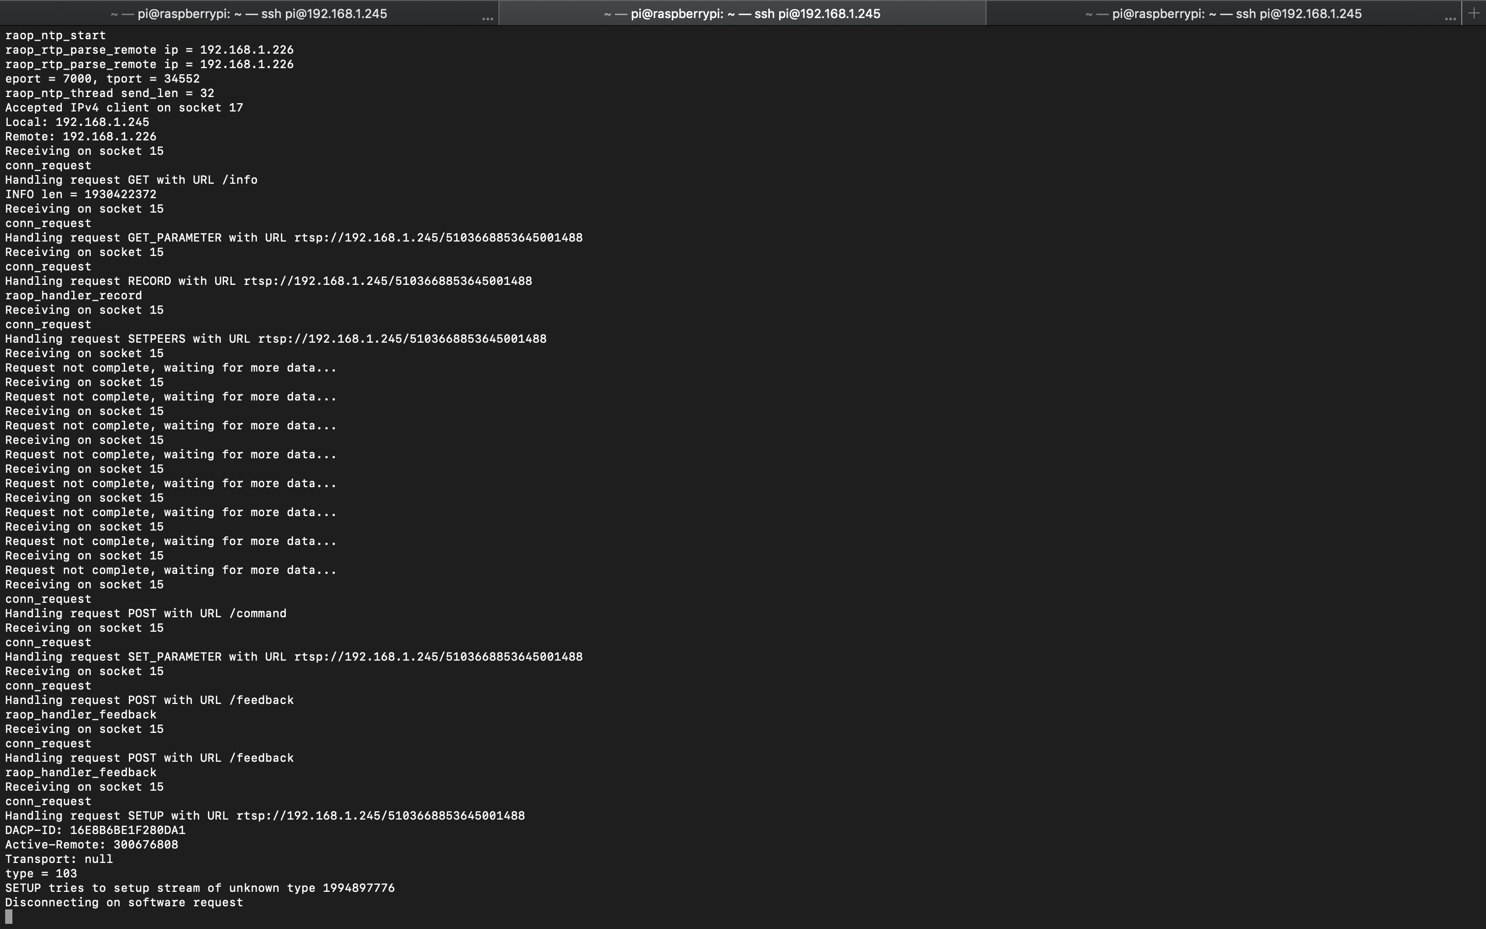Click the 'SETUP tries to setup stream' line
This screenshot has height=929, width=1486.
pos(200,888)
